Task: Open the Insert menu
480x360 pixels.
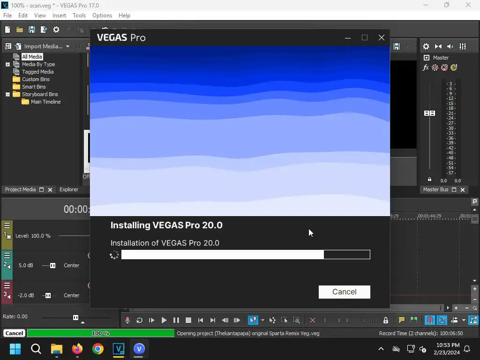Action: point(59,15)
